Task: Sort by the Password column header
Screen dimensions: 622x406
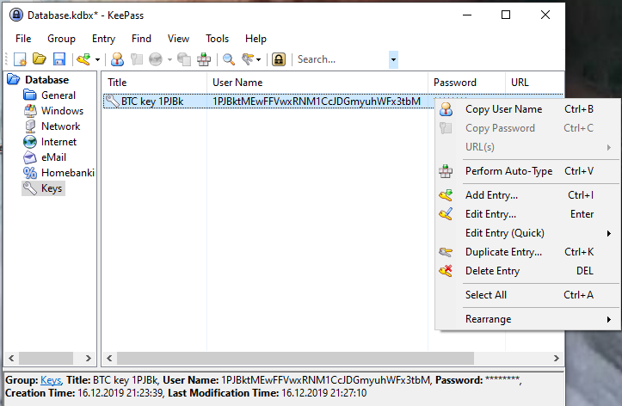Action: click(x=467, y=83)
